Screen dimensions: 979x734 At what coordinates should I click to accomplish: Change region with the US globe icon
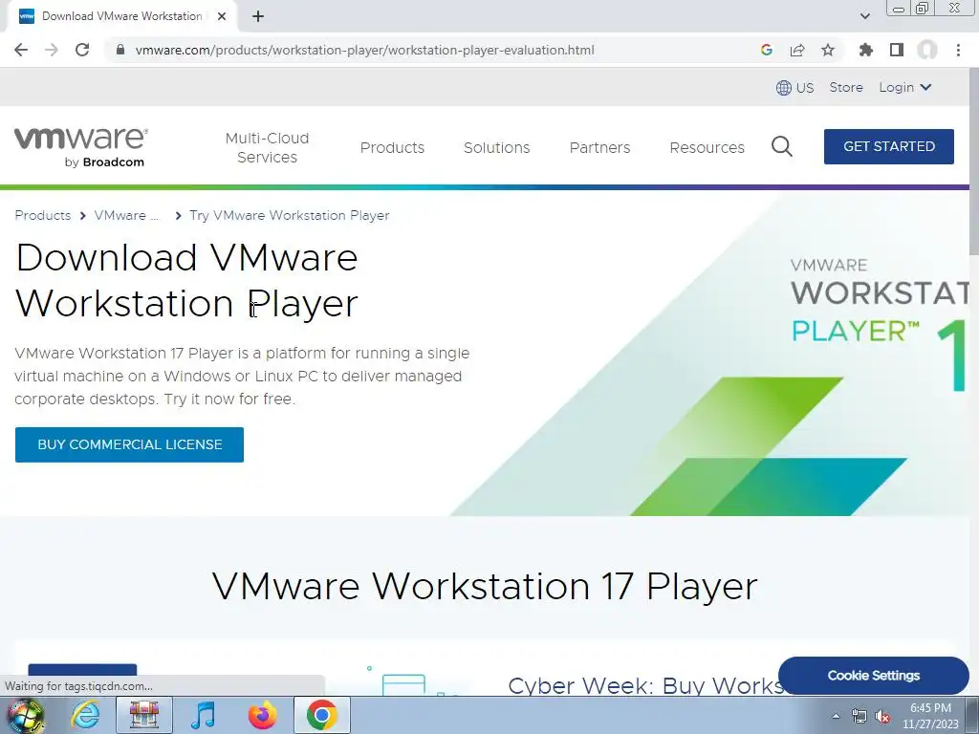[x=794, y=87]
